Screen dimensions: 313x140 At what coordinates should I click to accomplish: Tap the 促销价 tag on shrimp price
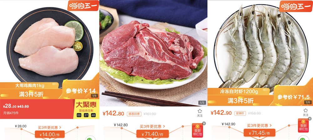click(240, 113)
